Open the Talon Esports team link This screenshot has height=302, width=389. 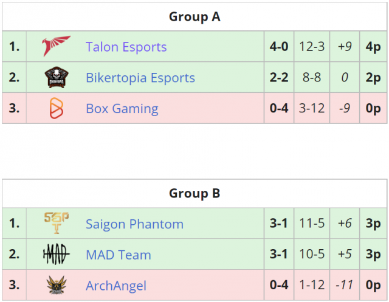(x=126, y=47)
